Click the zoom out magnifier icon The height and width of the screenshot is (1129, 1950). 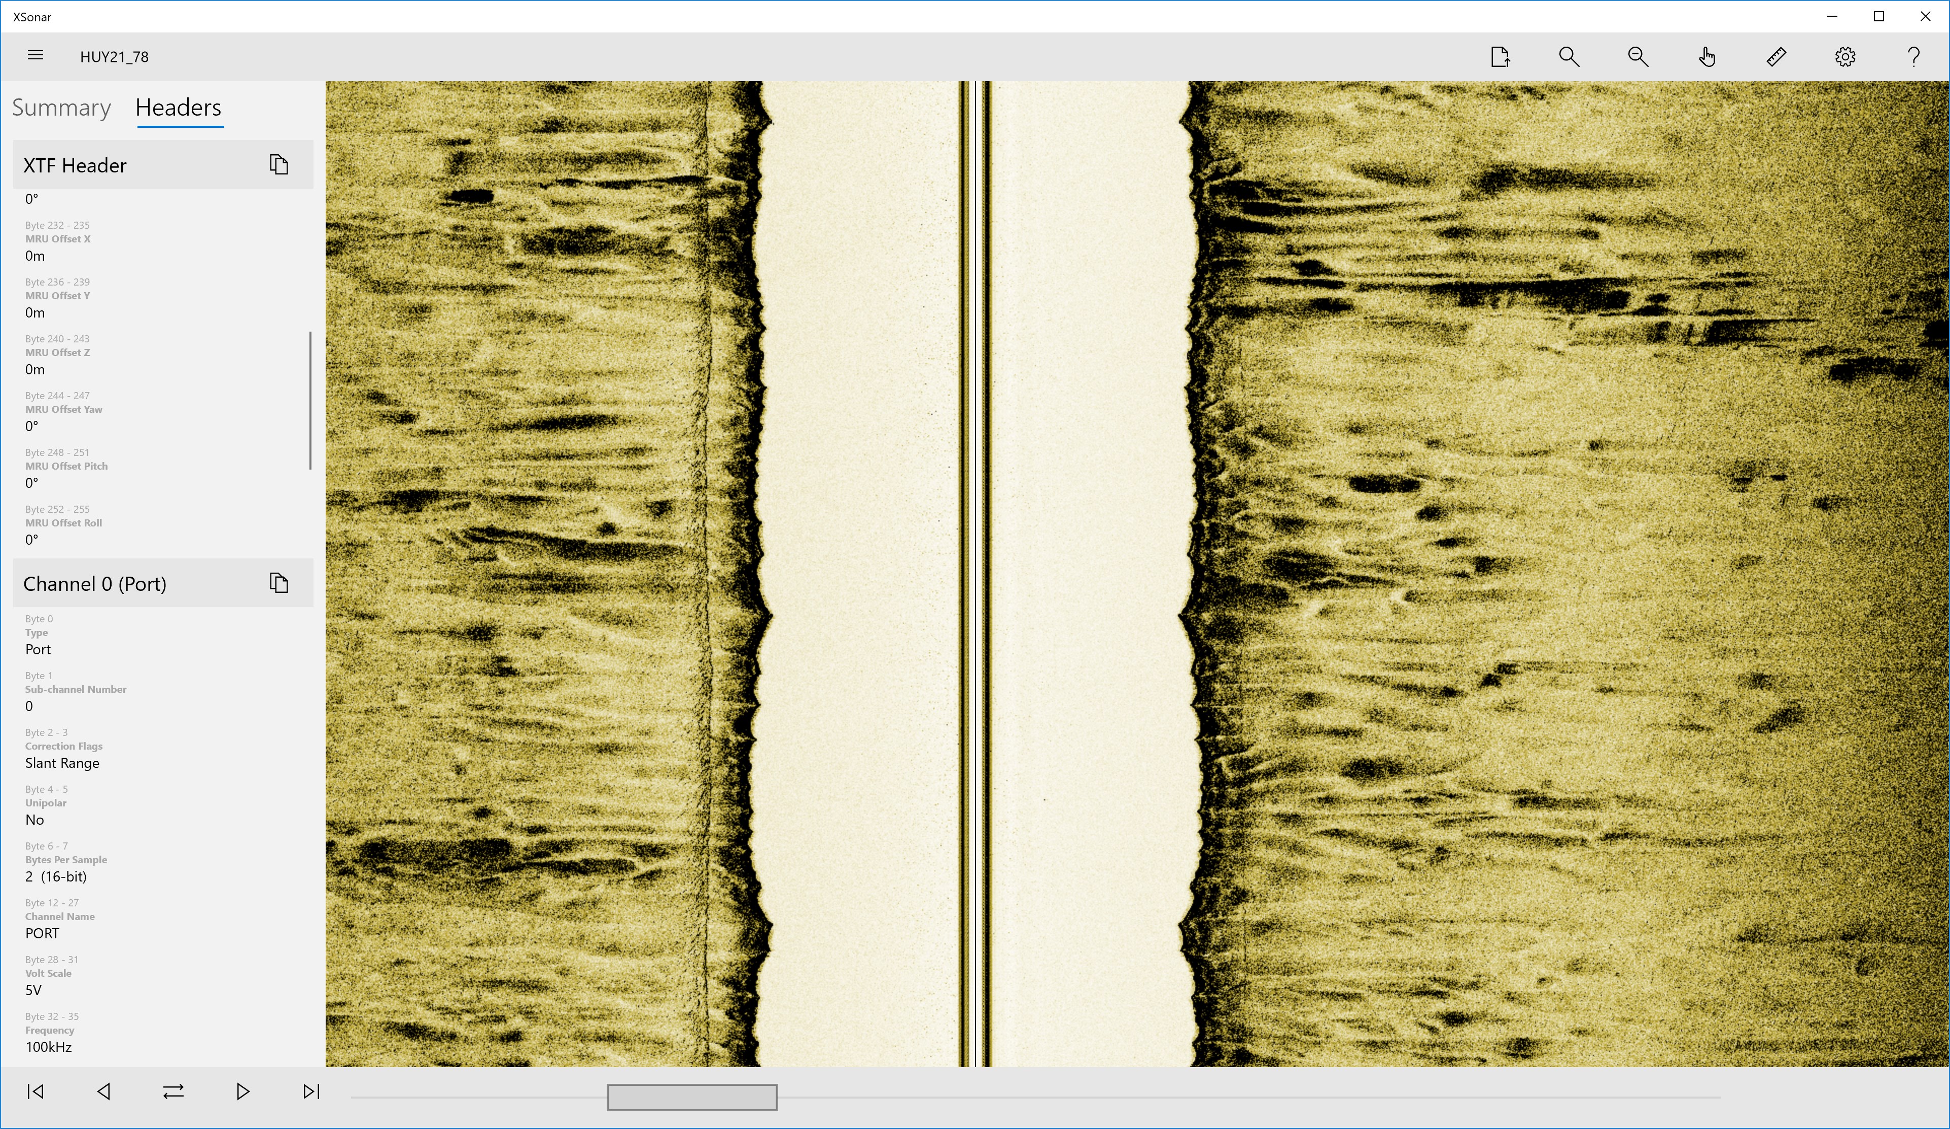(x=1638, y=56)
